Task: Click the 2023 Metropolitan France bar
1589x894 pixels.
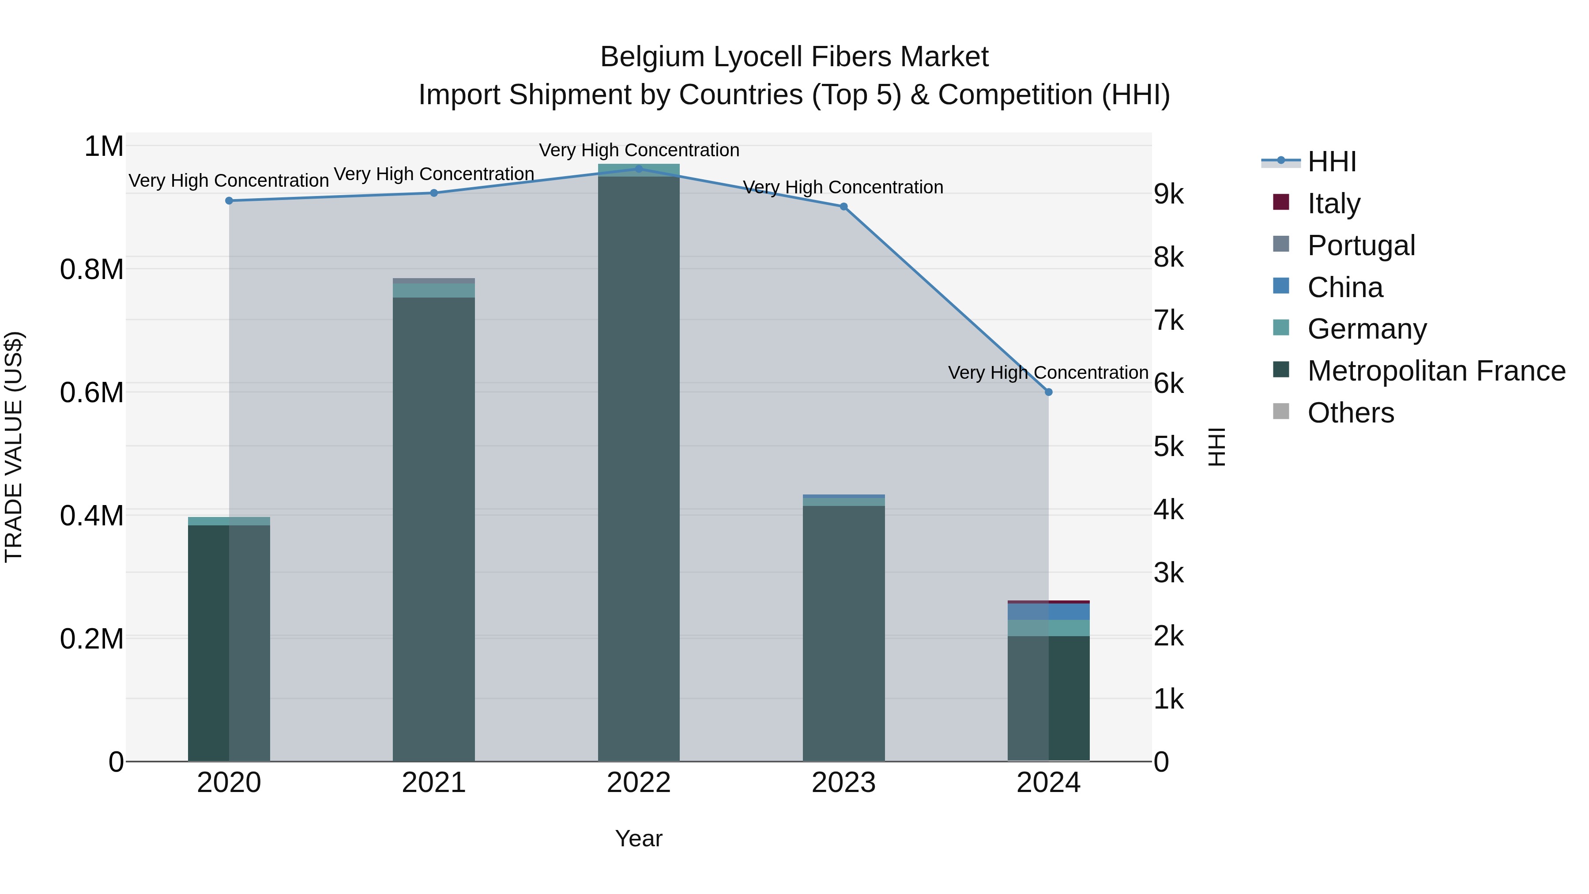Action: 844,634
